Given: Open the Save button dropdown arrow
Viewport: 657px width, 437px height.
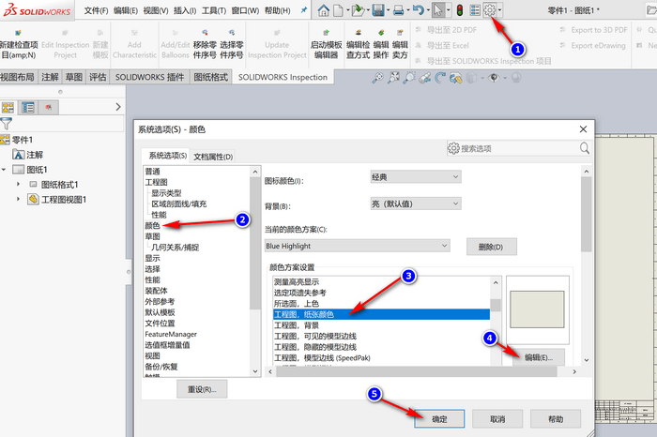Looking at the screenshot, I should click(388, 10).
